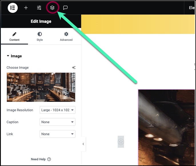The height and width of the screenshot is (166, 196).
Task: Hide the editor panel with the chevron
Action: 83,144
